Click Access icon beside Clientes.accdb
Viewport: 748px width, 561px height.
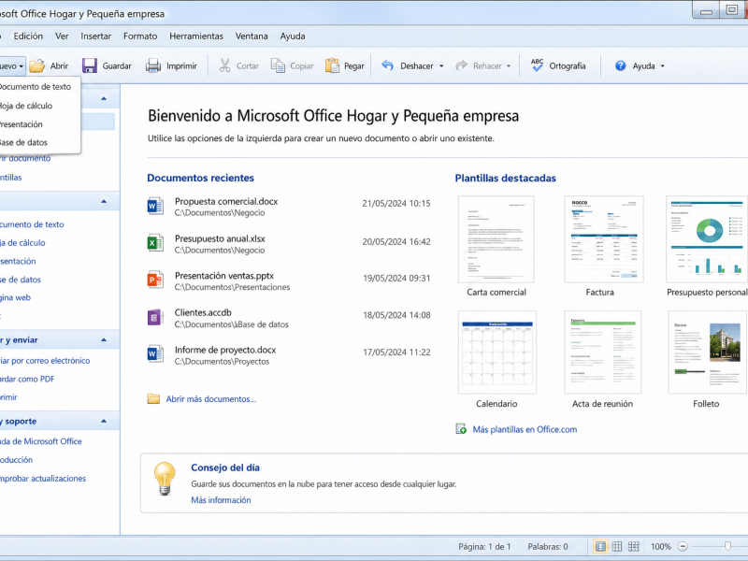point(155,317)
